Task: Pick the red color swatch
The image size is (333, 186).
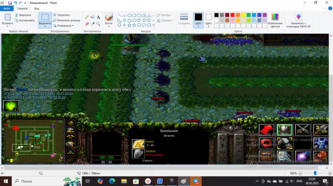Action: click(232, 15)
